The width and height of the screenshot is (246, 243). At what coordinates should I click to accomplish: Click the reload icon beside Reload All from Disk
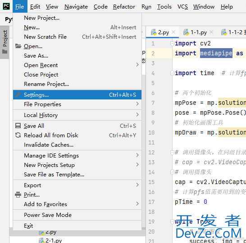click(18, 135)
